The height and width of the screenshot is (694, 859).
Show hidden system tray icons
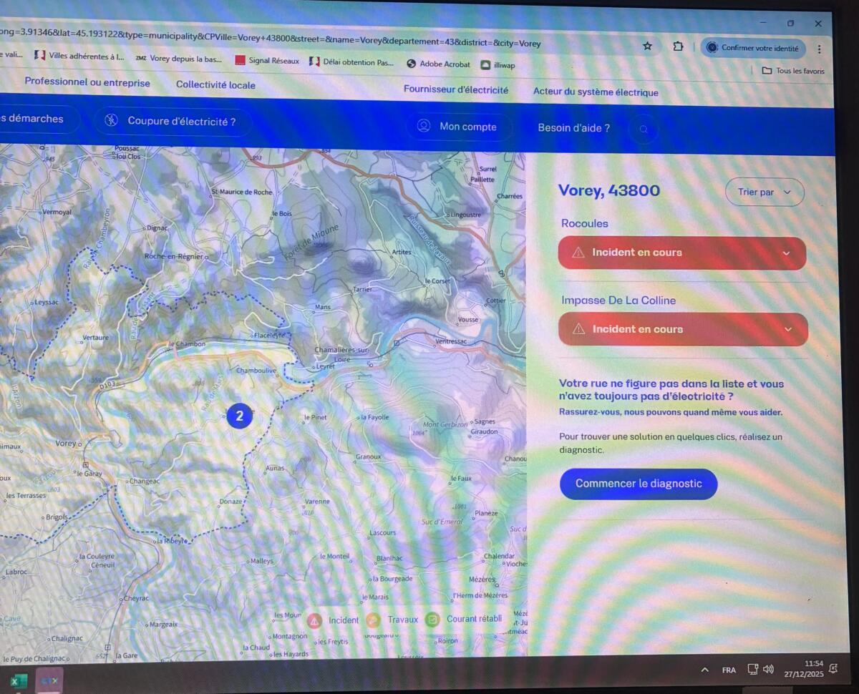pyautogui.click(x=705, y=670)
